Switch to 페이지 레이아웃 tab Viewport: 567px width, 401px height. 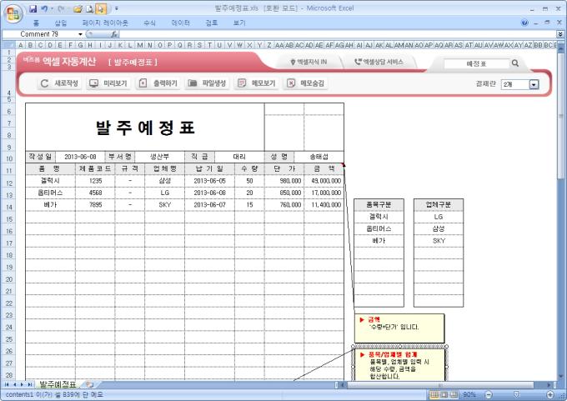point(105,23)
